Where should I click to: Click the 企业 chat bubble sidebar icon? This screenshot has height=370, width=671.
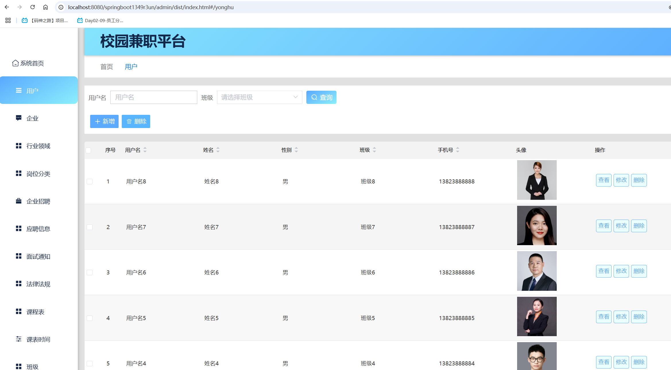(19, 118)
